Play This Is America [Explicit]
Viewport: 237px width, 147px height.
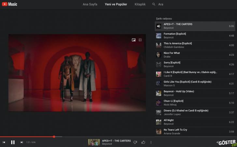click(x=195, y=45)
